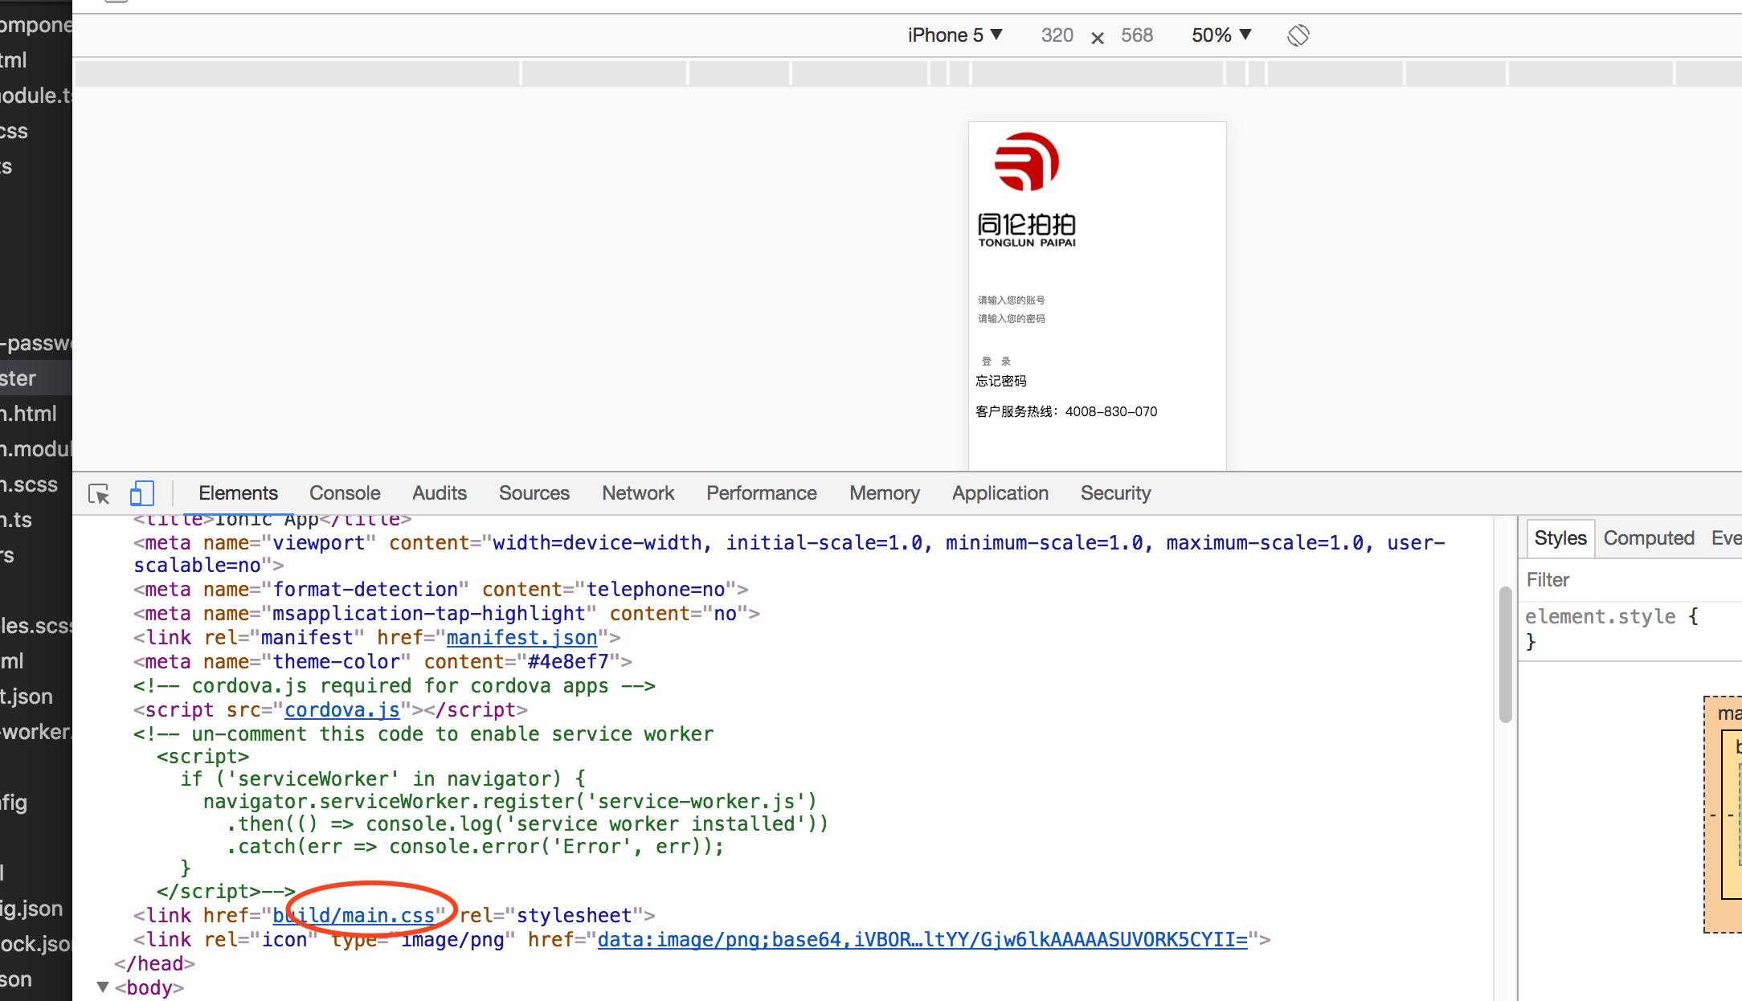Click the rotate device orientation icon
The image size is (1742, 1001).
[1298, 35]
